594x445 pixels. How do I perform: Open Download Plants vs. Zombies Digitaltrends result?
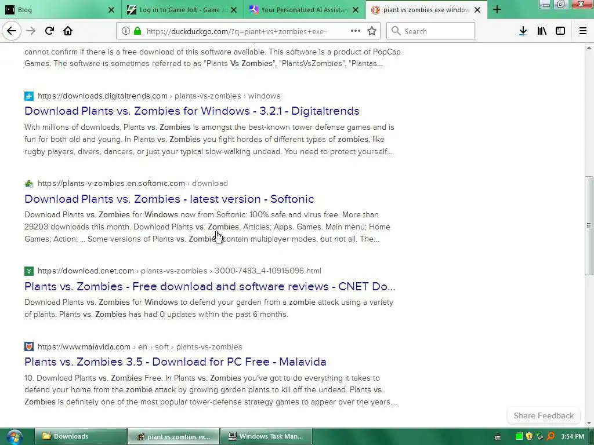pos(192,111)
